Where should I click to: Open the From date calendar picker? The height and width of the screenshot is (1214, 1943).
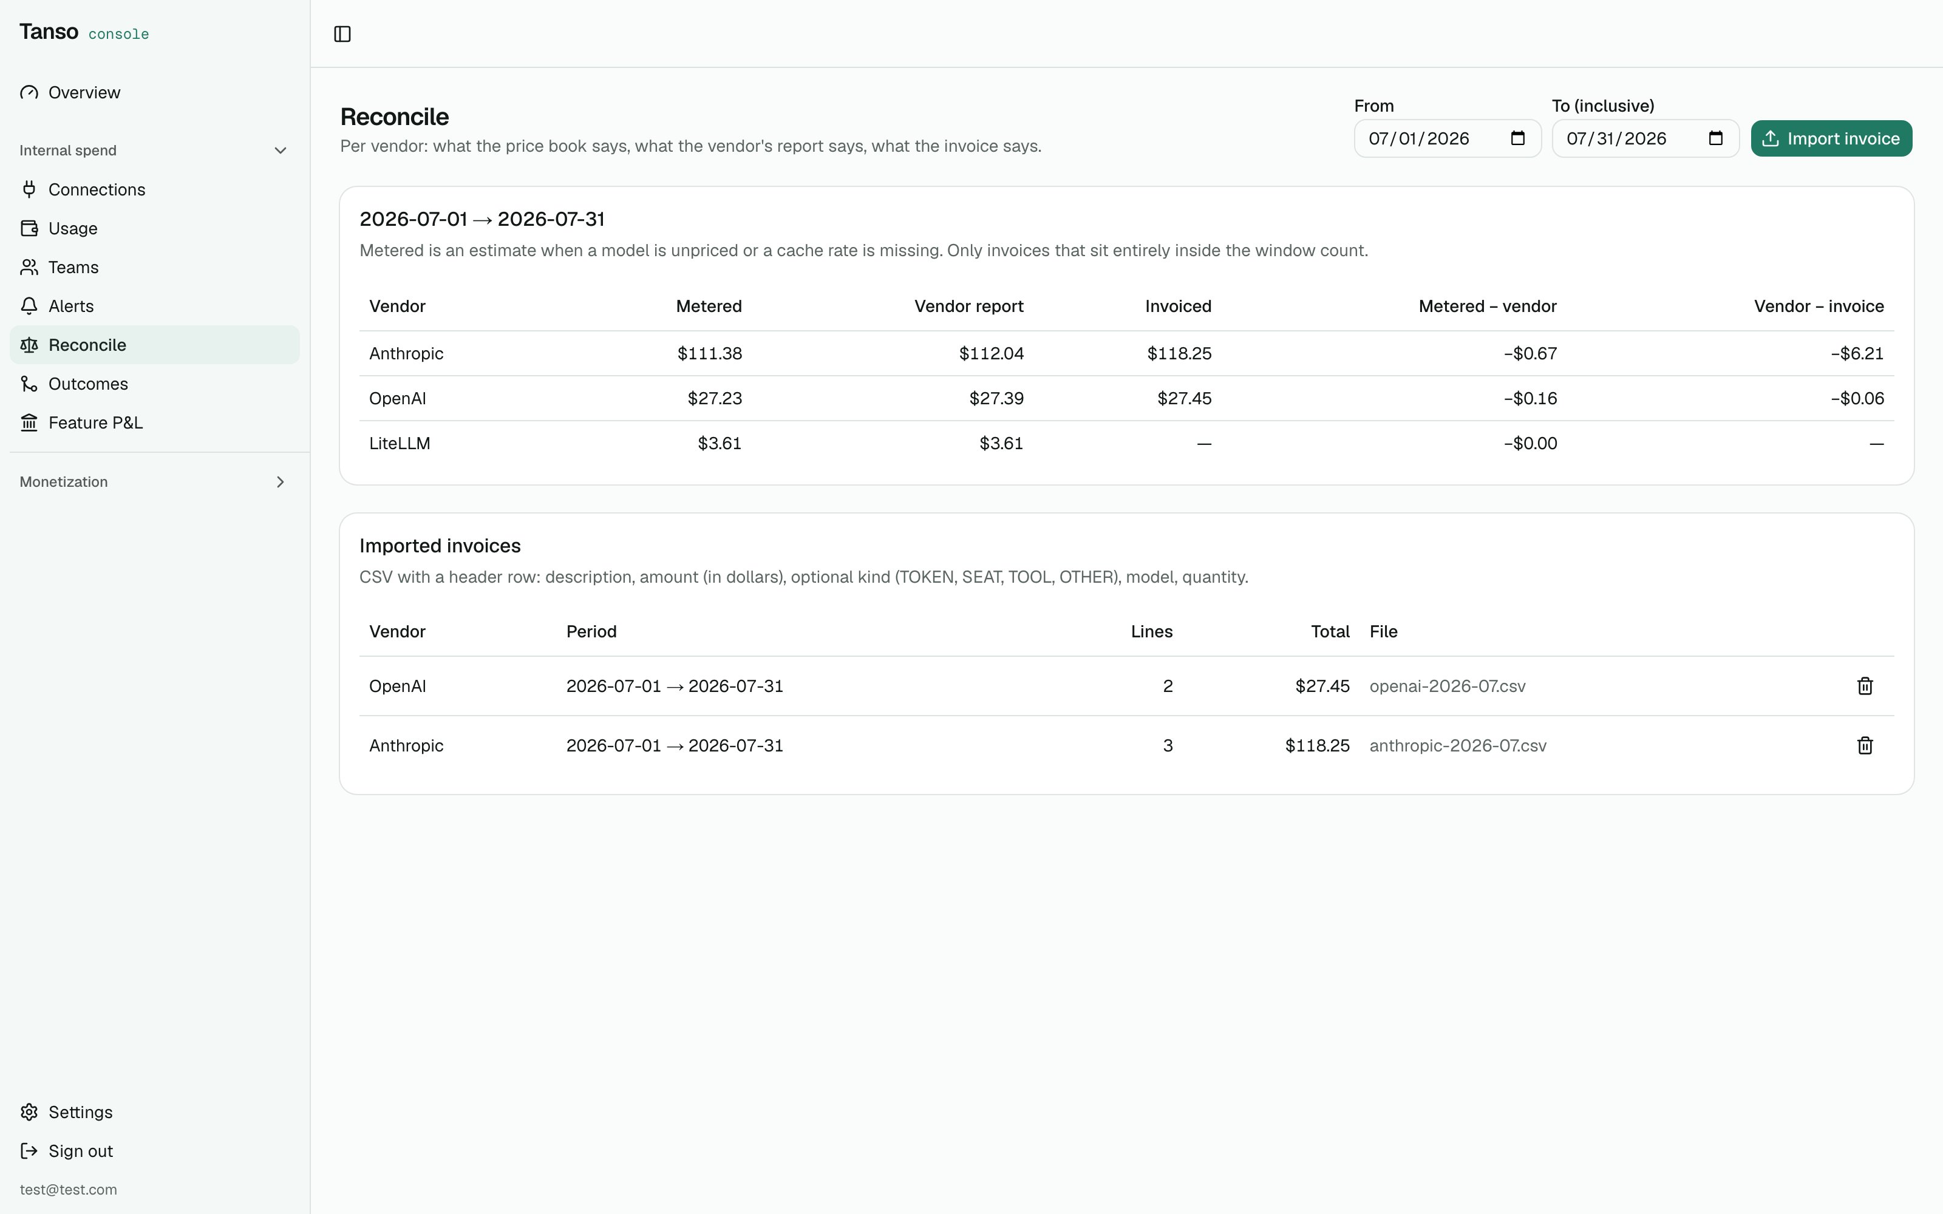1517,138
